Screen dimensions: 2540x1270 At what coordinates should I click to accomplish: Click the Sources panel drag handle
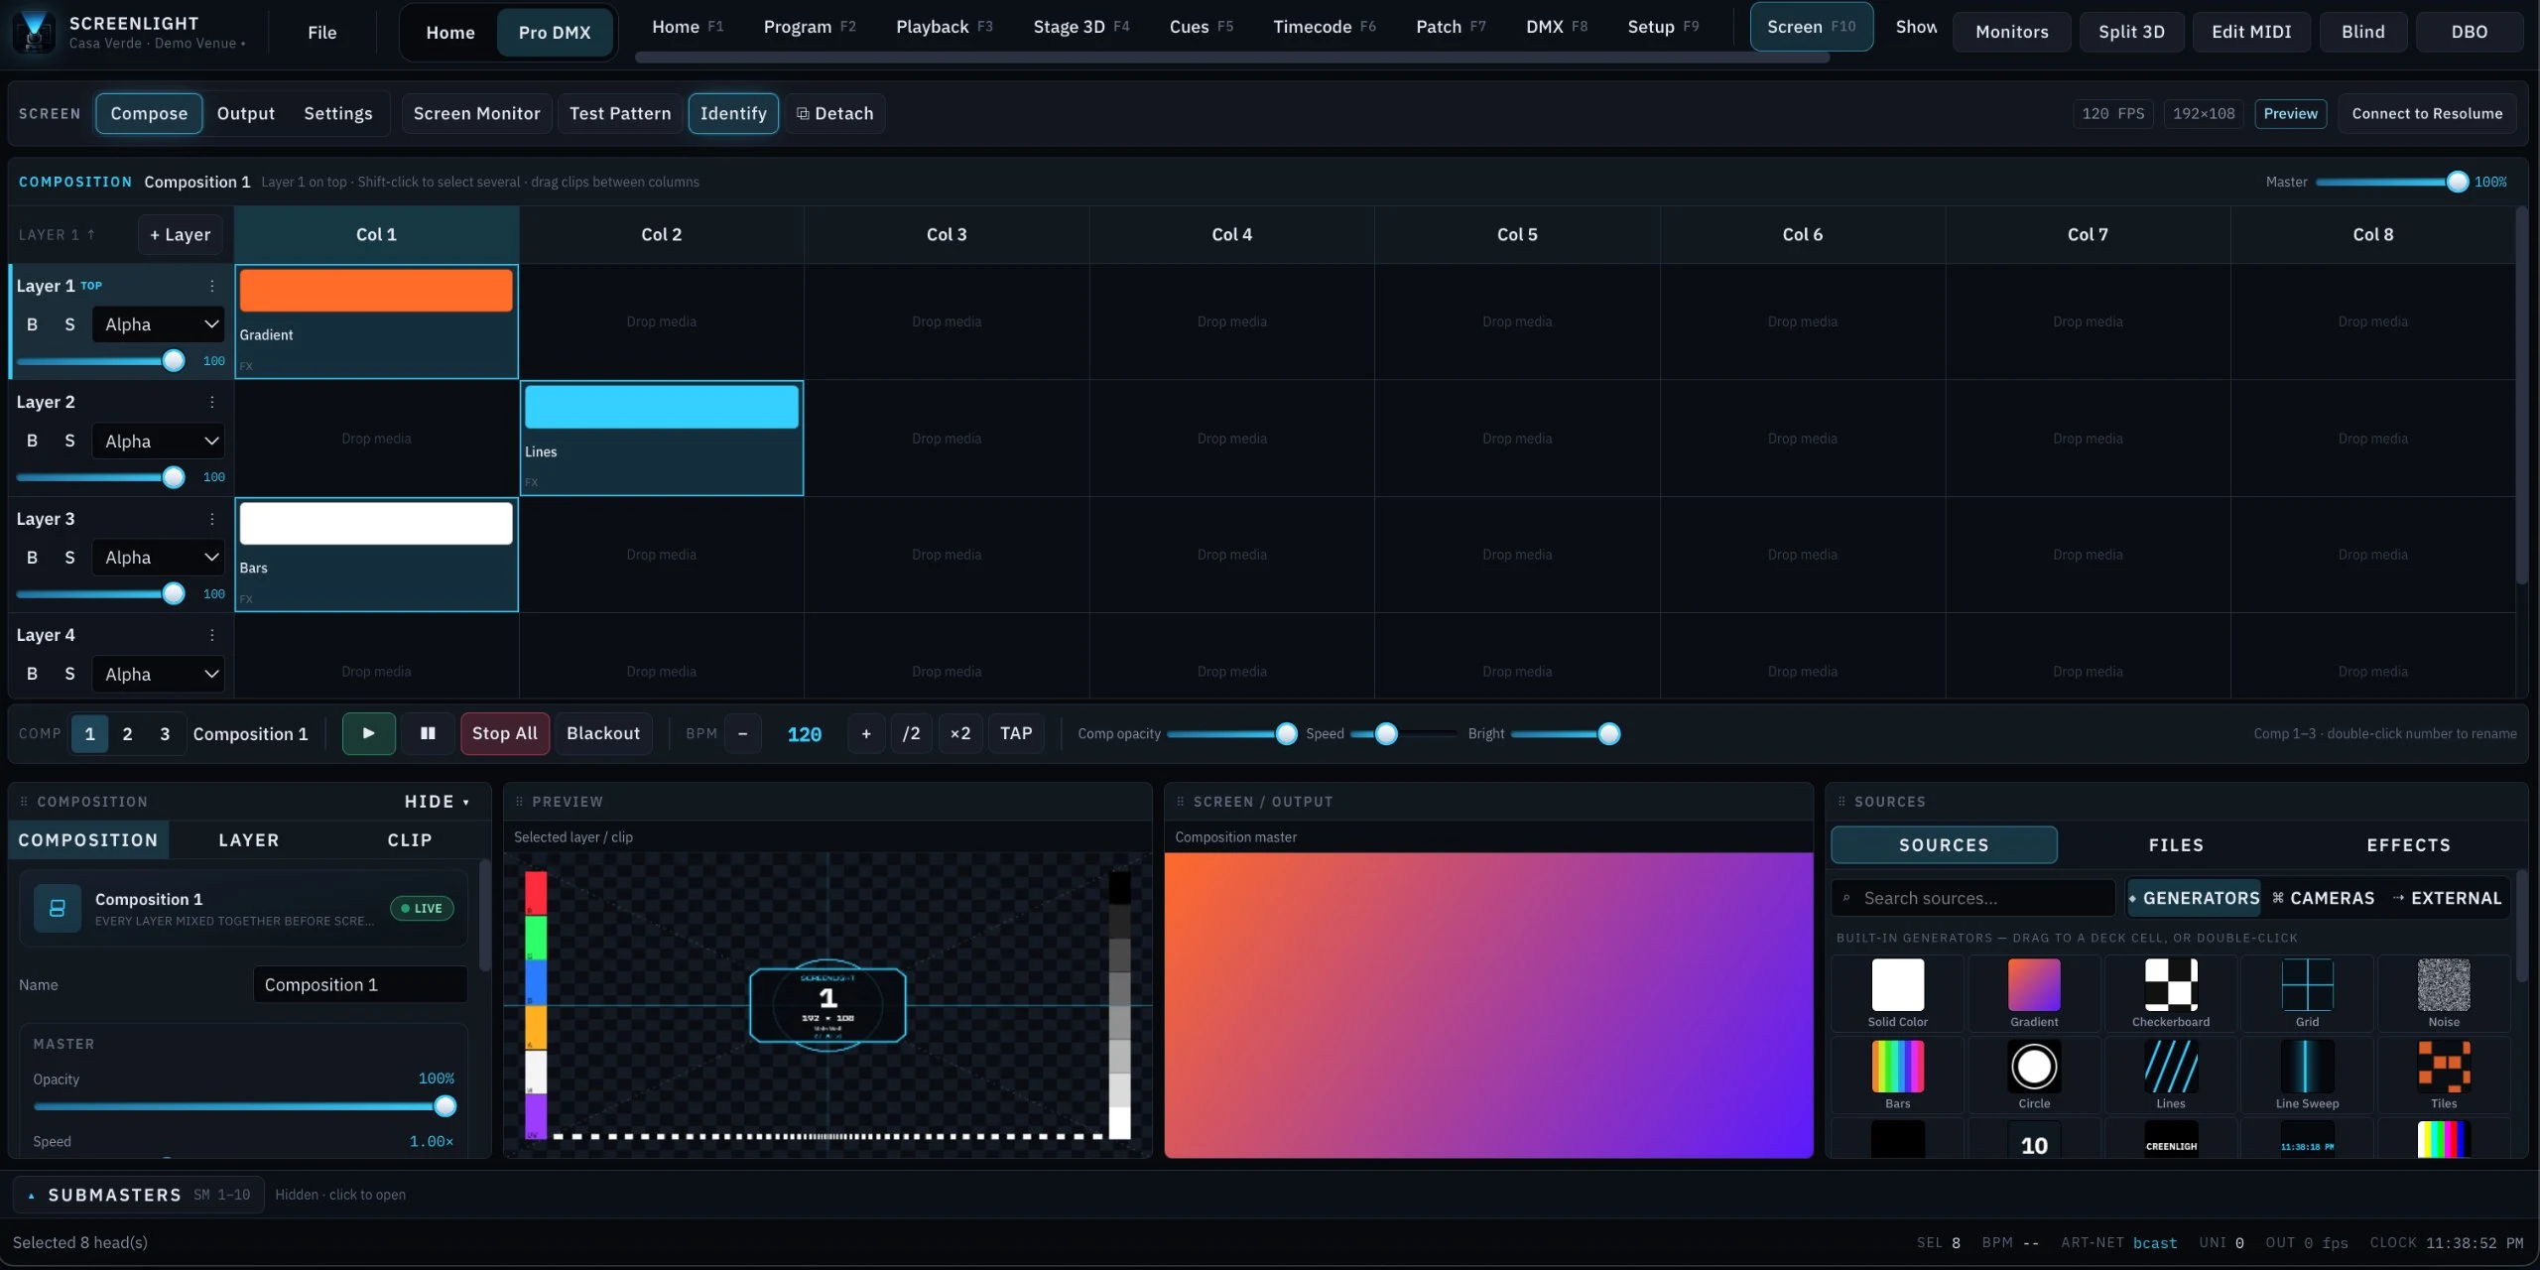pyautogui.click(x=1841, y=802)
